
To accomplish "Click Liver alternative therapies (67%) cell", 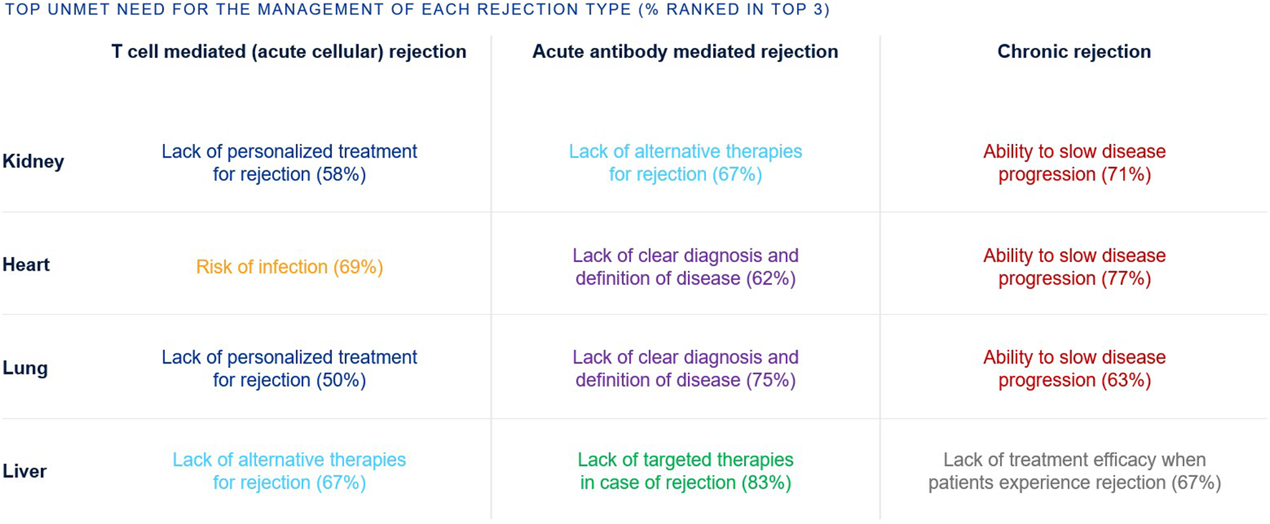I will coord(289,471).
